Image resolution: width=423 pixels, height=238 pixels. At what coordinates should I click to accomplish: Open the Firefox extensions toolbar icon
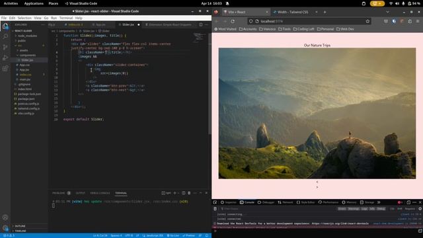pyautogui.click(x=410, y=21)
